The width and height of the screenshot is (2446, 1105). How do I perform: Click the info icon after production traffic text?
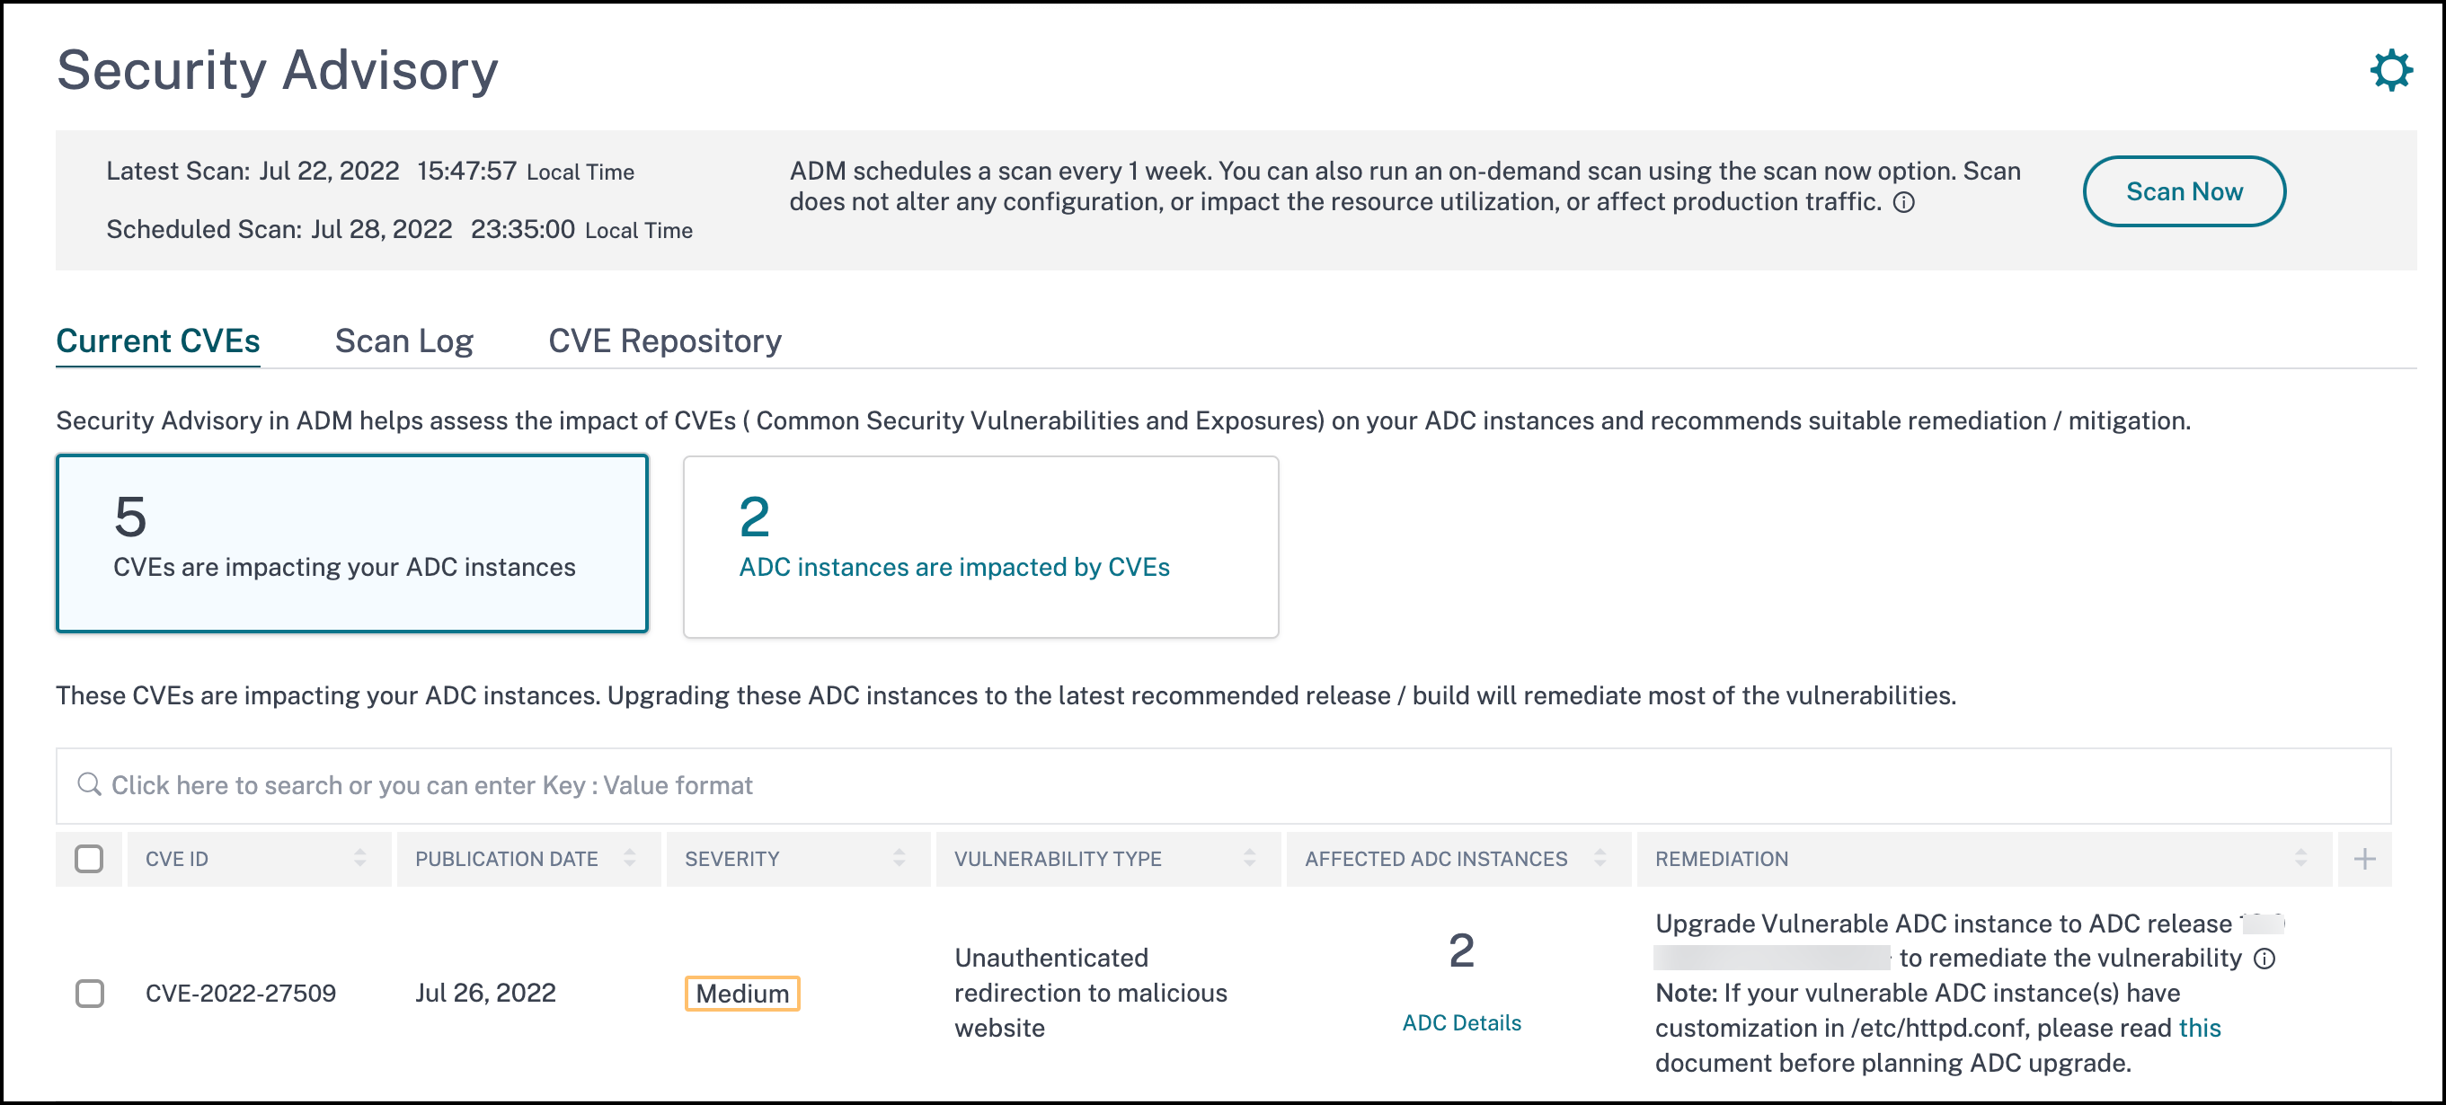click(x=1903, y=202)
